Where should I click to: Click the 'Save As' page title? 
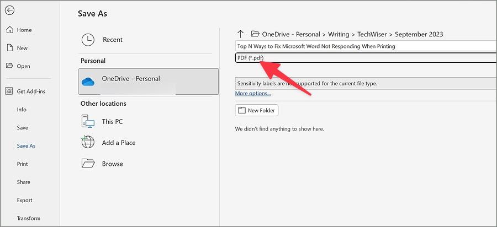point(93,14)
